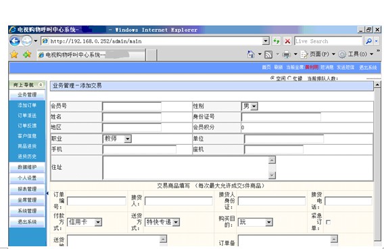Image resolution: width=384 pixels, height=249 pixels.
Task: Click the Add to Favorites star-plus icon
Action: (x=27, y=54)
